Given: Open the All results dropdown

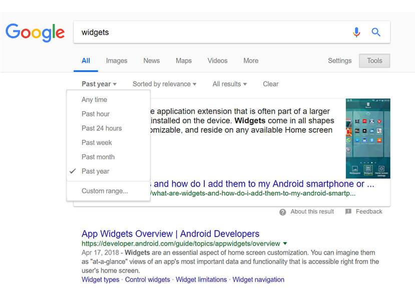Looking at the screenshot, I should click(229, 84).
